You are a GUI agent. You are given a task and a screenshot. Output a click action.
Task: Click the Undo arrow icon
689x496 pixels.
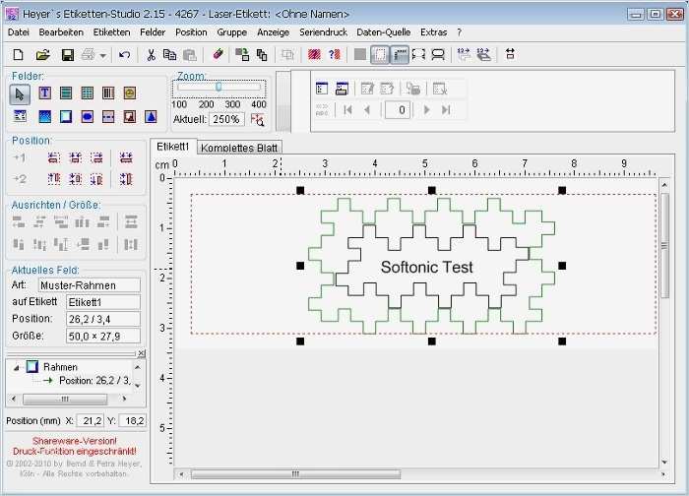(124, 55)
